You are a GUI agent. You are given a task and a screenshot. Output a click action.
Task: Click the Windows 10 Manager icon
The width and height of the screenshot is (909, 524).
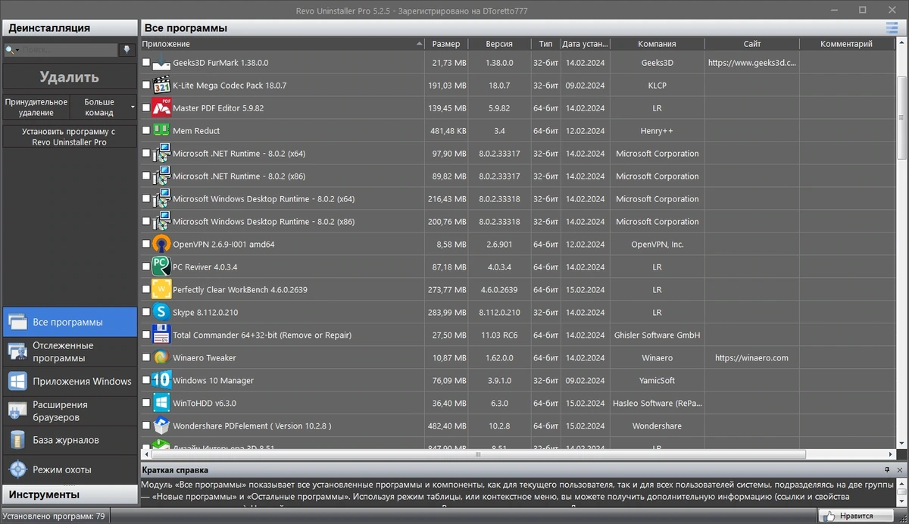click(161, 381)
